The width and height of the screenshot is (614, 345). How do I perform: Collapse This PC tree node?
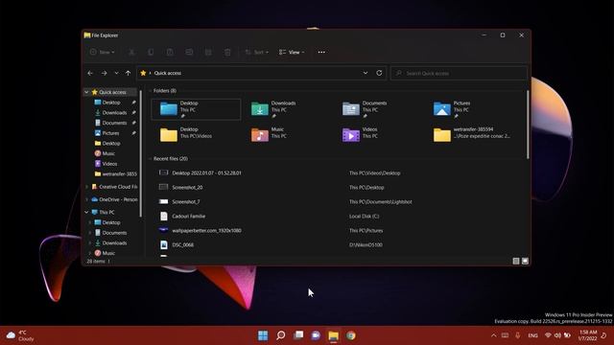[86, 212]
